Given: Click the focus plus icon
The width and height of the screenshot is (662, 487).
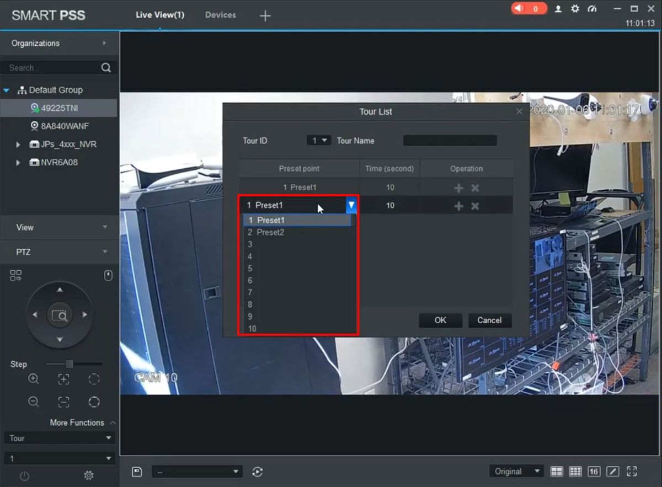Looking at the screenshot, I should click(x=64, y=379).
